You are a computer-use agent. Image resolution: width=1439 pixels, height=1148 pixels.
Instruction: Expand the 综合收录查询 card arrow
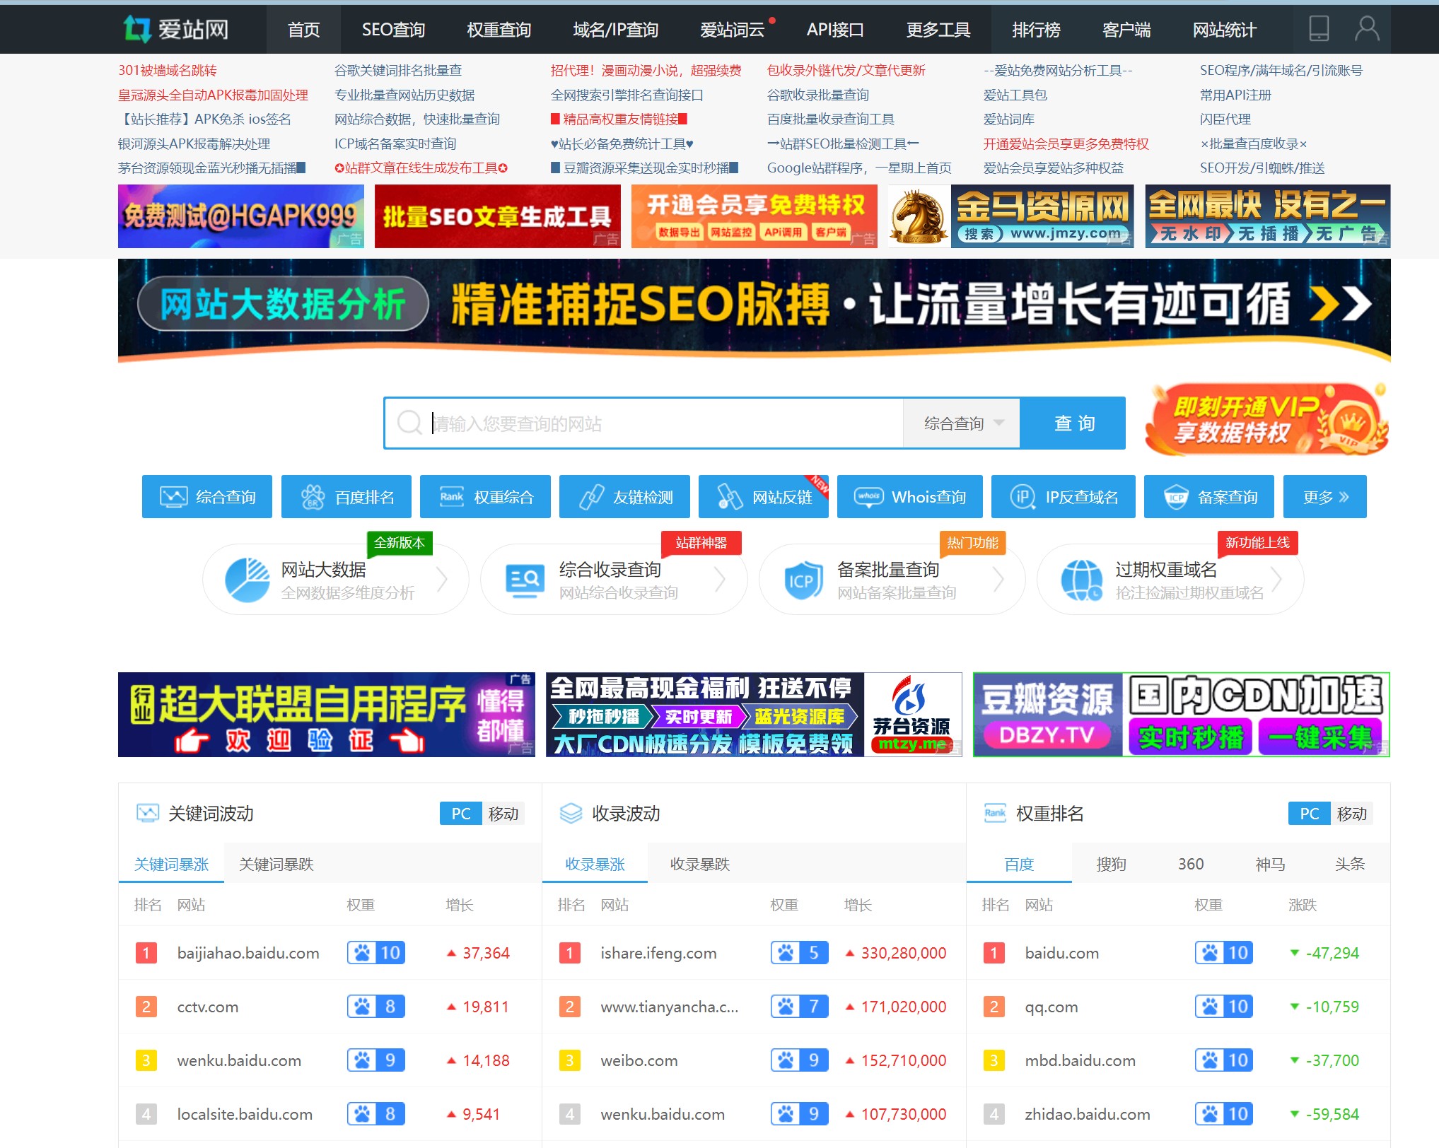721,580
